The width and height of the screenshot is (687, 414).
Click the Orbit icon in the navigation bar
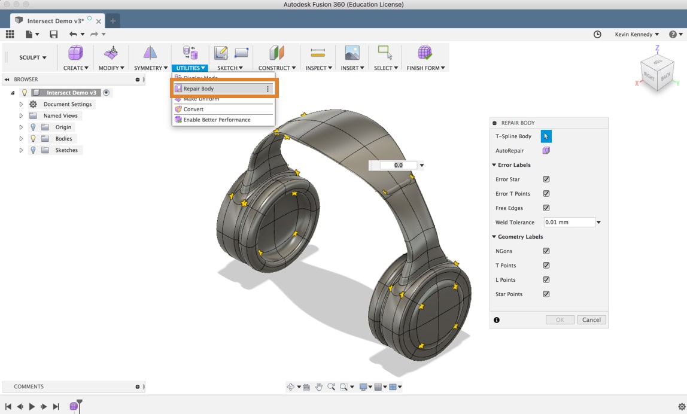coord(291,386)
